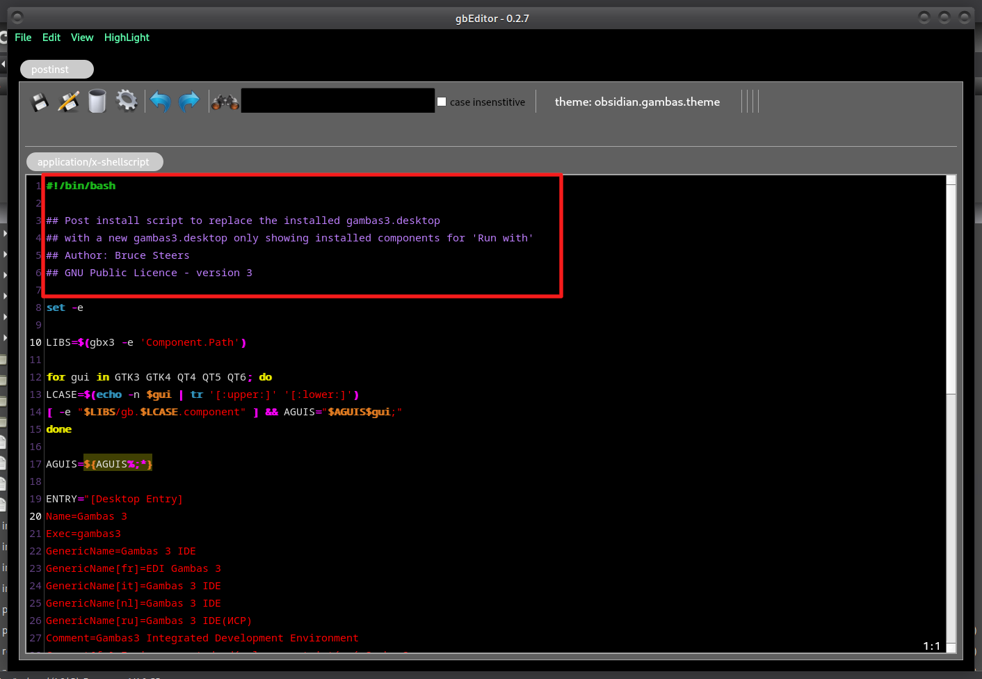The width and height of the screenshot is (982, 679).
Task: Click the binoculars search icon
Action: (x=225, y=102)
